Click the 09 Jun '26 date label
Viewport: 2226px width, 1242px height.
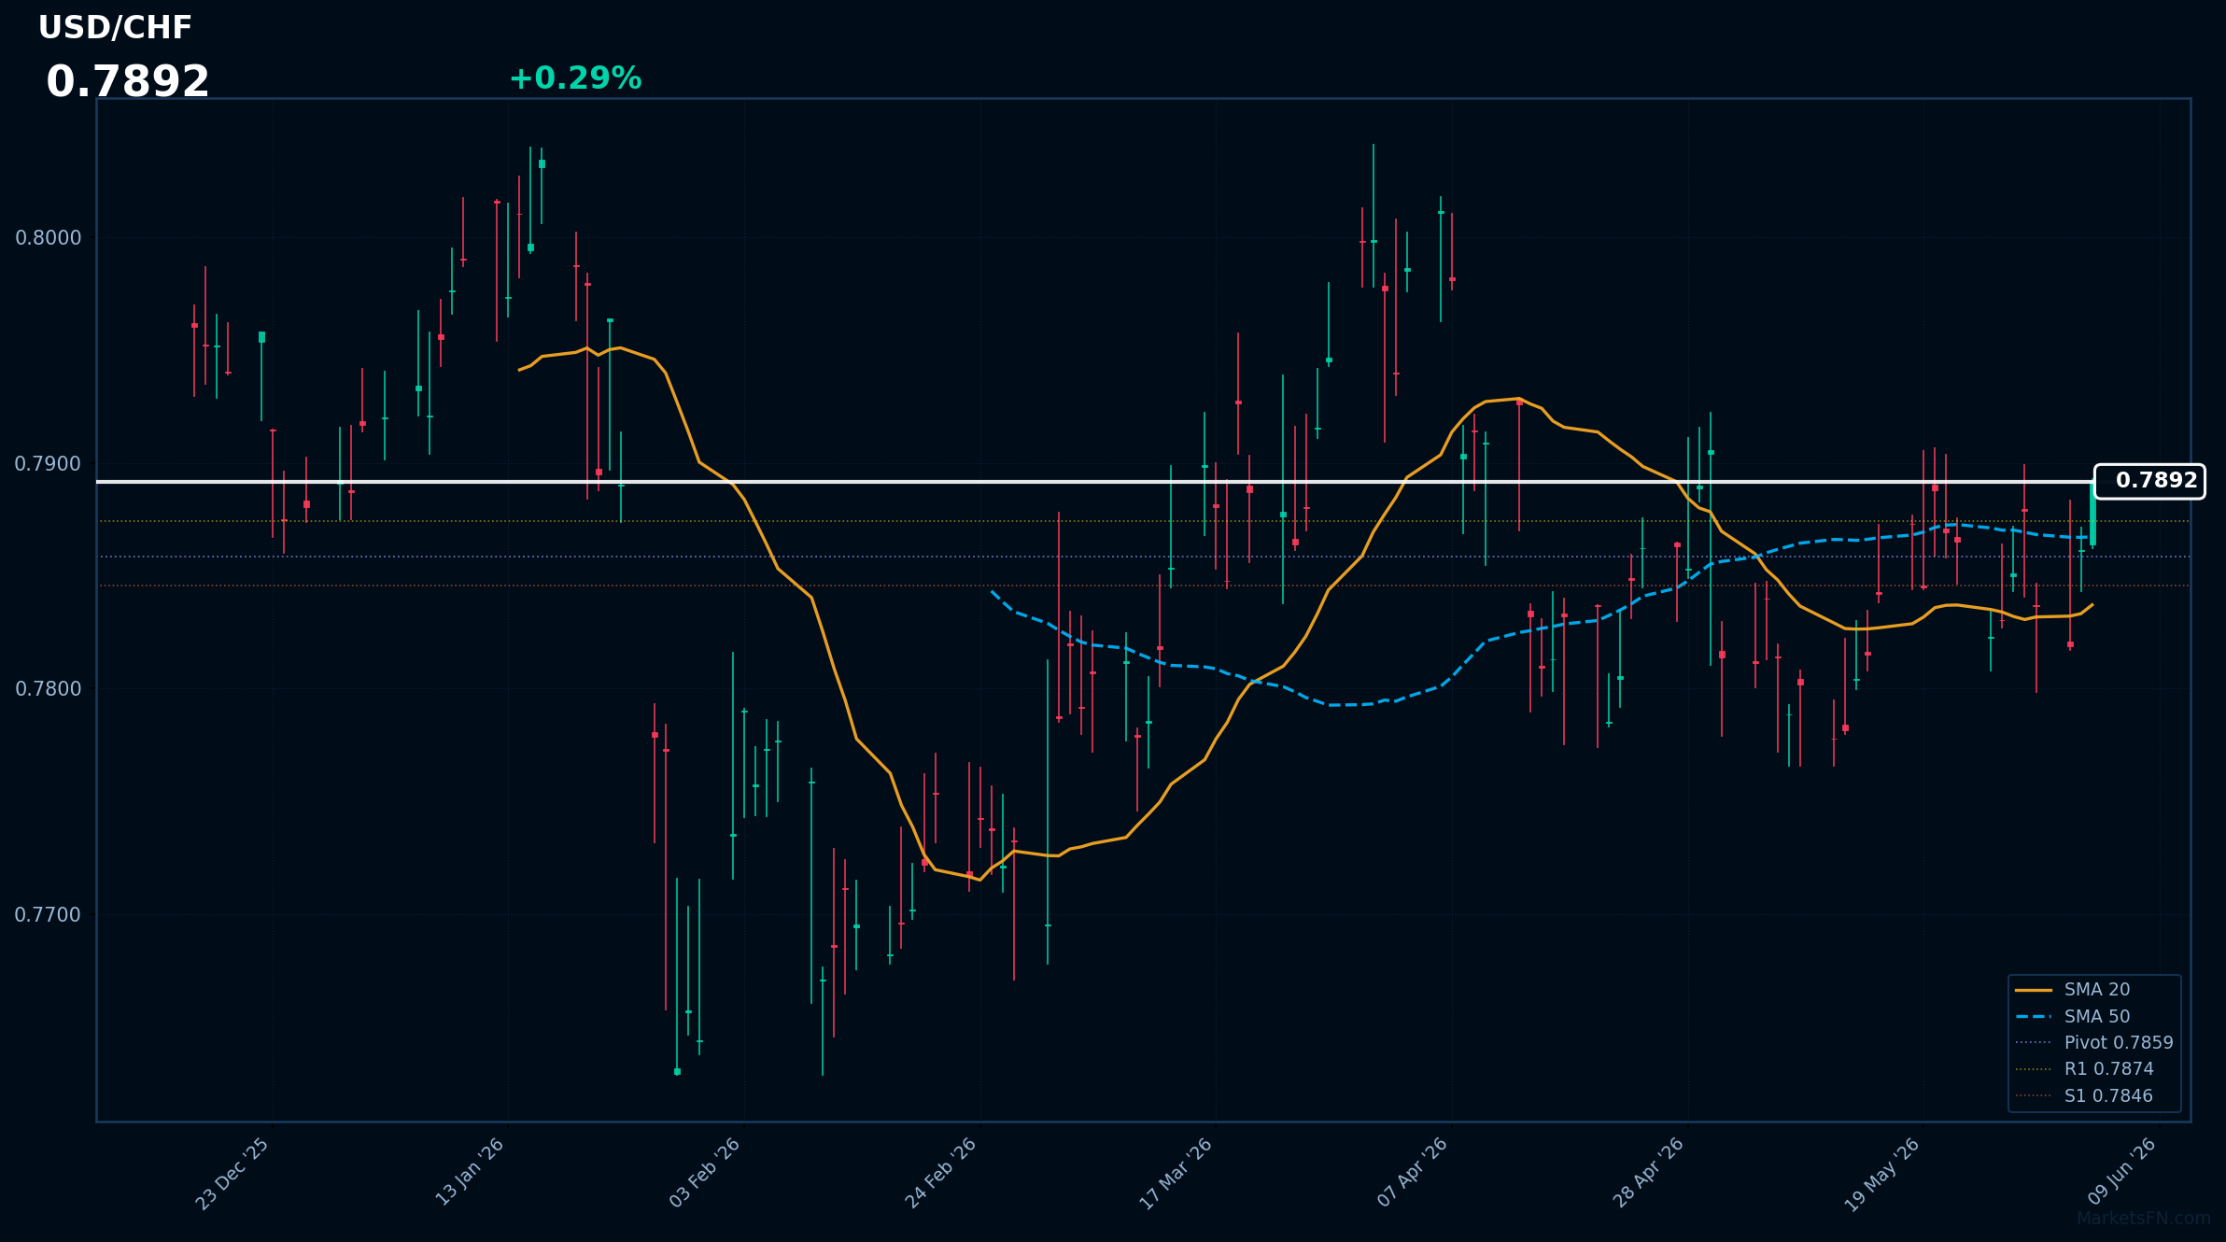[2121, 1171]
